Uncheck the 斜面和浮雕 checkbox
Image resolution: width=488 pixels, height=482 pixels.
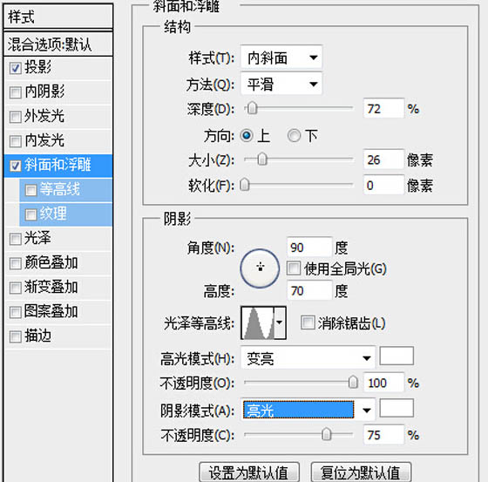click(15, 166)
